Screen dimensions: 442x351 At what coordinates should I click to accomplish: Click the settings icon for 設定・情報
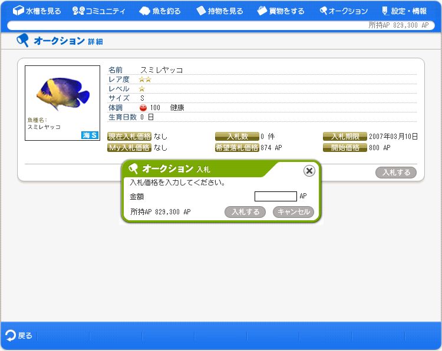tap(385, 11)
